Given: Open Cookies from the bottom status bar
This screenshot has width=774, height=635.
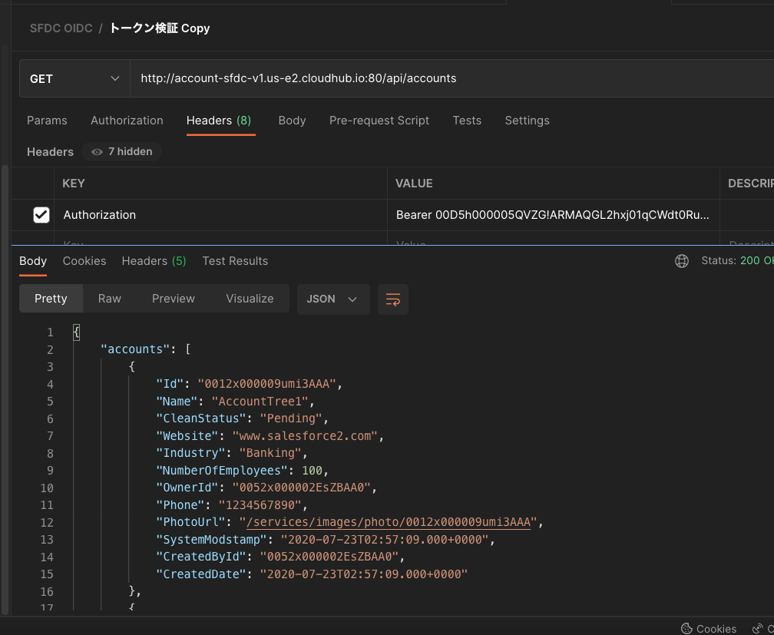Looking at the screenshot, I should (x=708, y=628).
